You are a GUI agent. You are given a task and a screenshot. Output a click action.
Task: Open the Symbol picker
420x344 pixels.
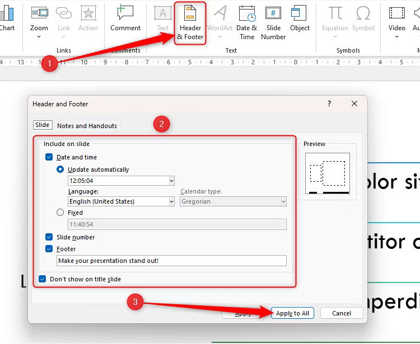pos(363,18)
